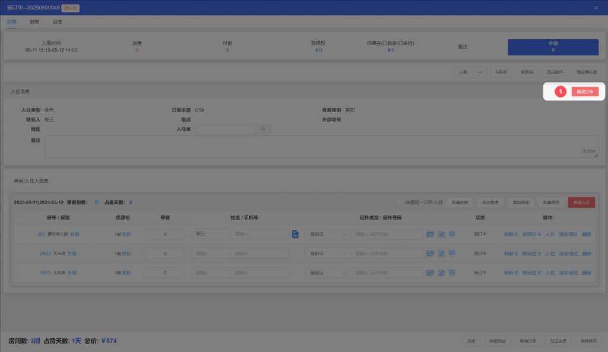Click inside the 备注 text area
The width and height of the screenshot is (608, 352).
pyautogui.click(x=321, y=147)
